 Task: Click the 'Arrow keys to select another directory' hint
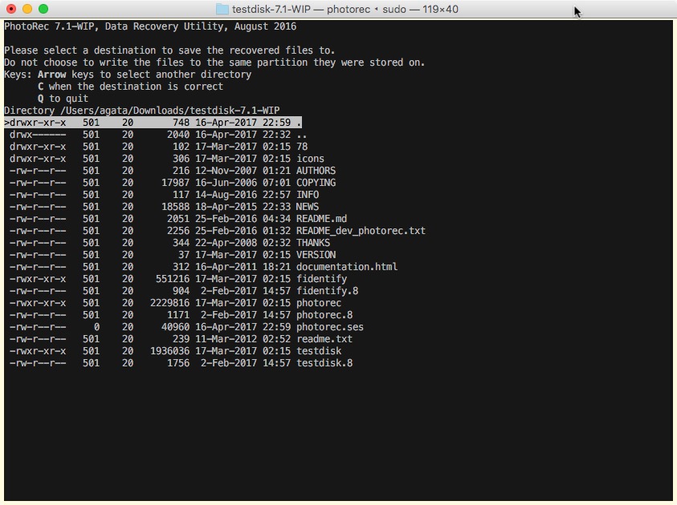tap(145, 74)
